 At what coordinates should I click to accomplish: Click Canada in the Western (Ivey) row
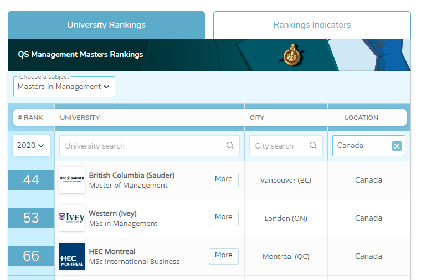(x=368, y=218)
